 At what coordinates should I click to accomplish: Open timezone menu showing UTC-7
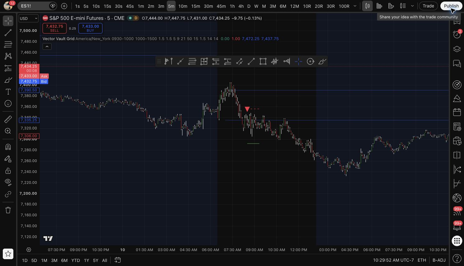point(393,260)
